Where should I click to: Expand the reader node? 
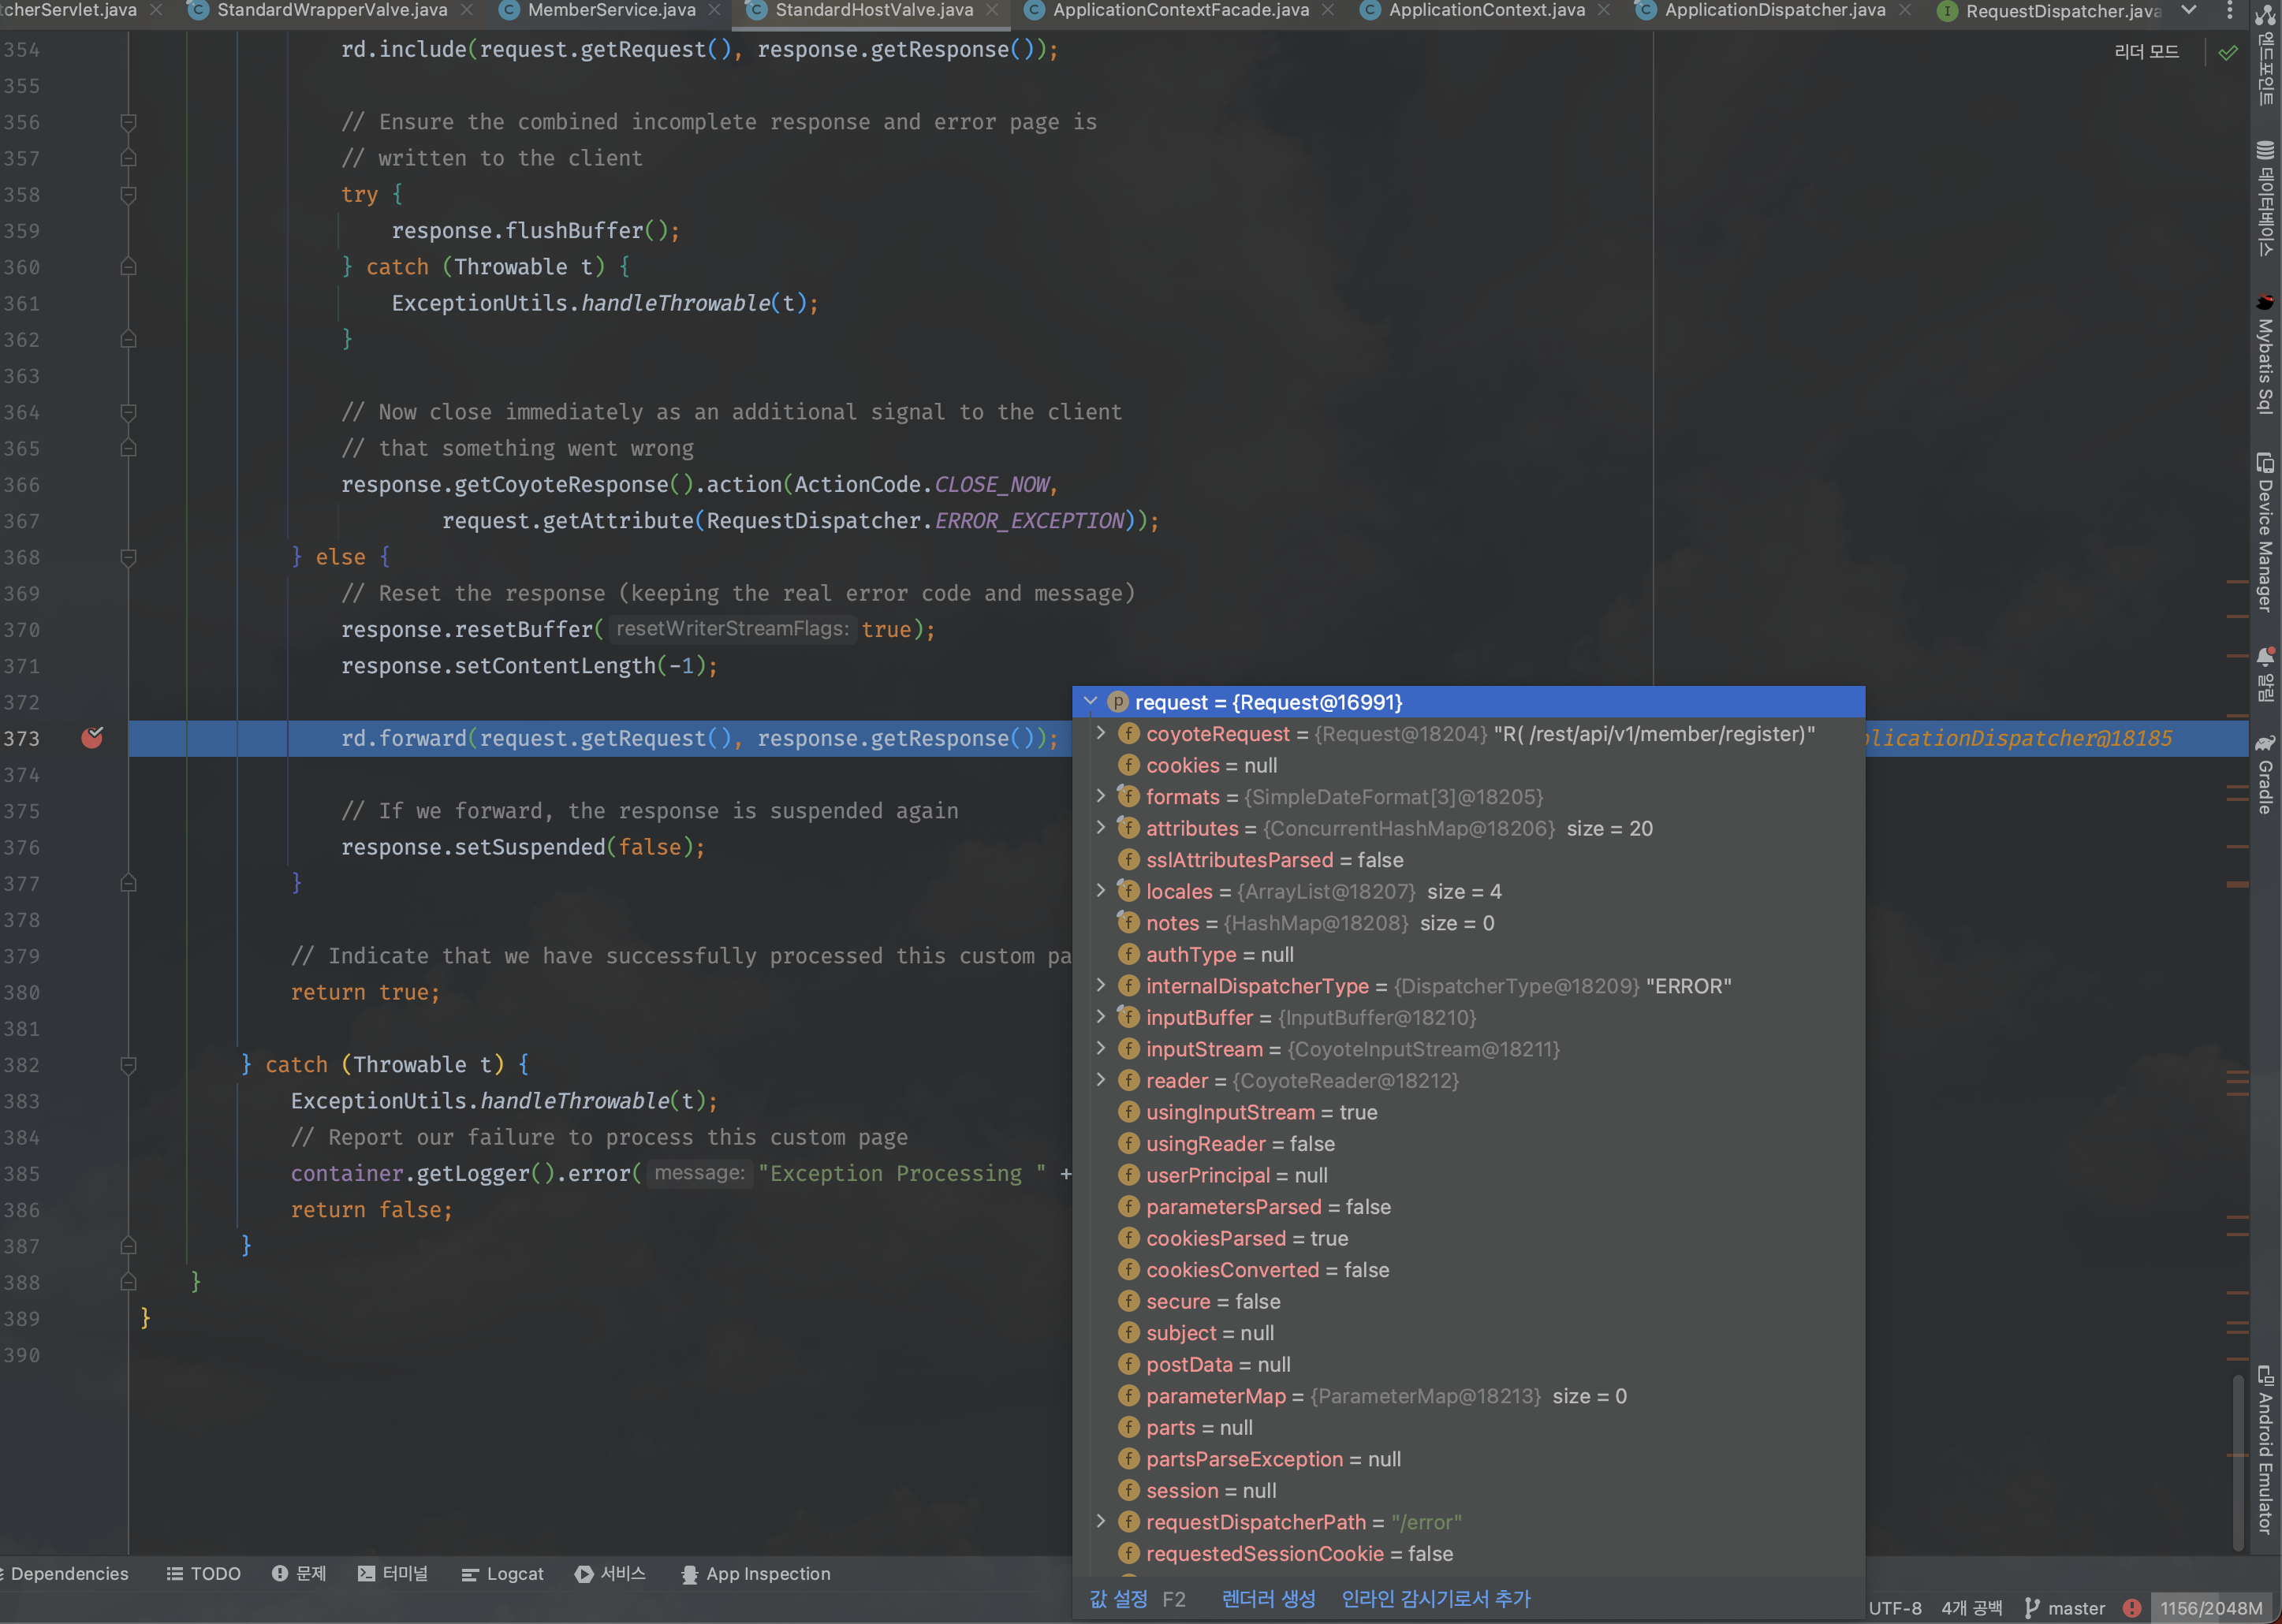click(1101, 1080)
